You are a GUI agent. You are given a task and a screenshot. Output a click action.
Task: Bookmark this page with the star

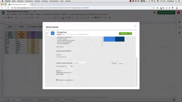tap(154, 8)
